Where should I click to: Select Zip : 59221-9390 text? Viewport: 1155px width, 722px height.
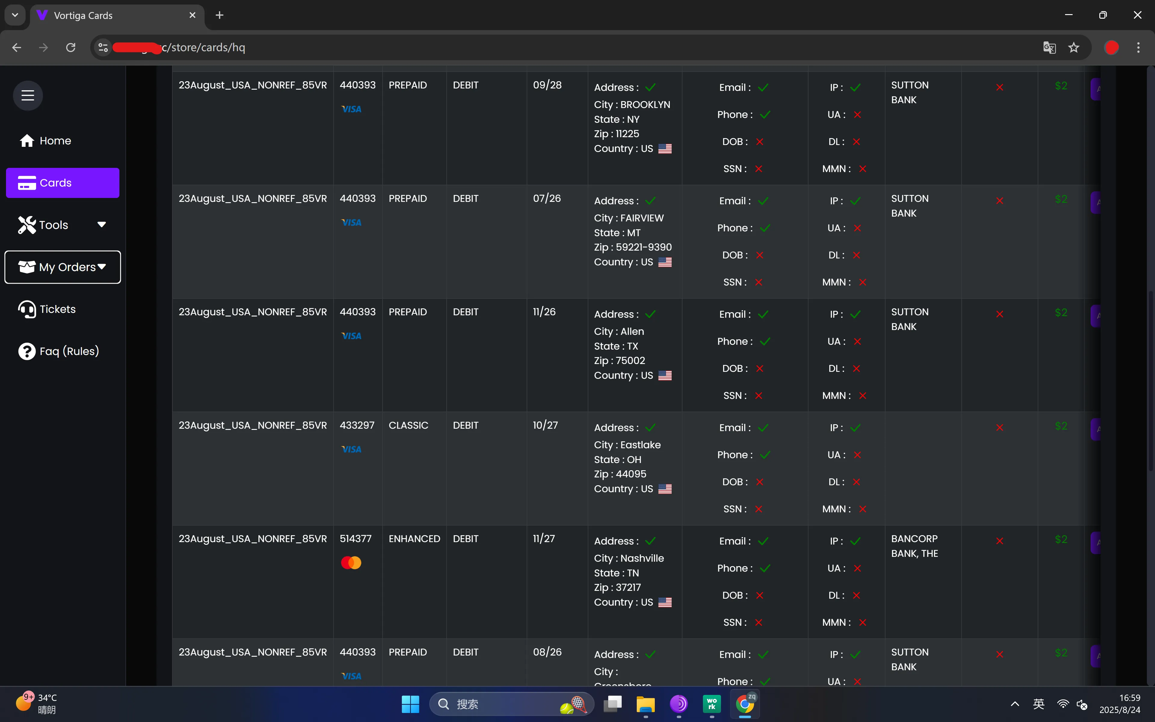(x=633, y=247)
